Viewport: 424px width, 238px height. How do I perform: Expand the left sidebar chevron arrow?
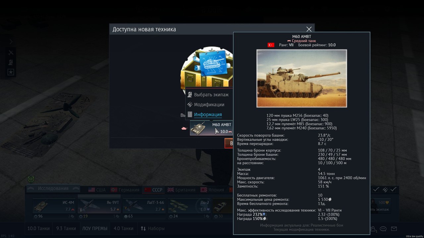coord(11,42)
